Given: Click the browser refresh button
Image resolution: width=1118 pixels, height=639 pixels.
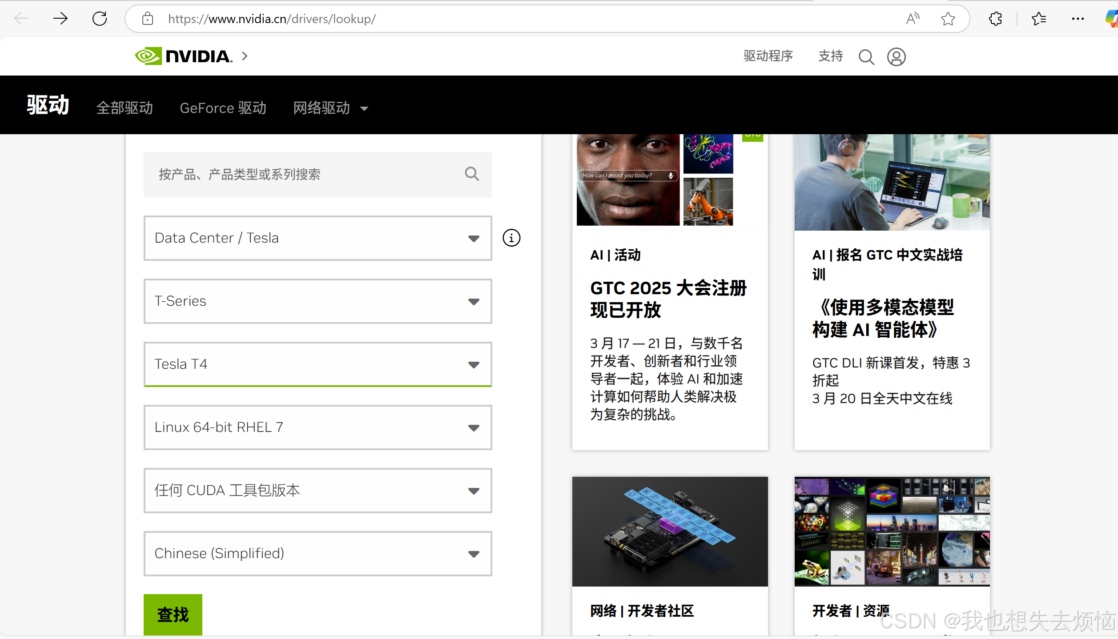Looking at the screenshot, I should pyautogui.click(x=100, y=19).
